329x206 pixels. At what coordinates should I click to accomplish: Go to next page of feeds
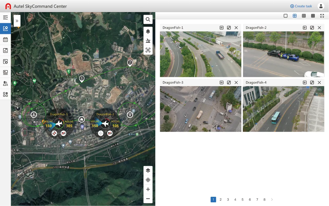click(x=272, y=200)
